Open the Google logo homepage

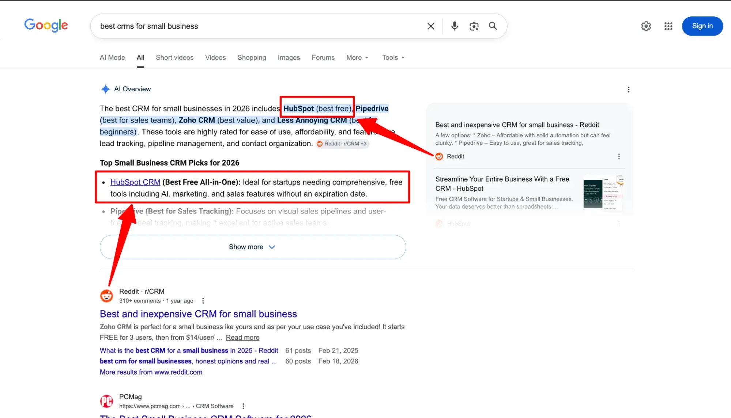pos(46,26)
